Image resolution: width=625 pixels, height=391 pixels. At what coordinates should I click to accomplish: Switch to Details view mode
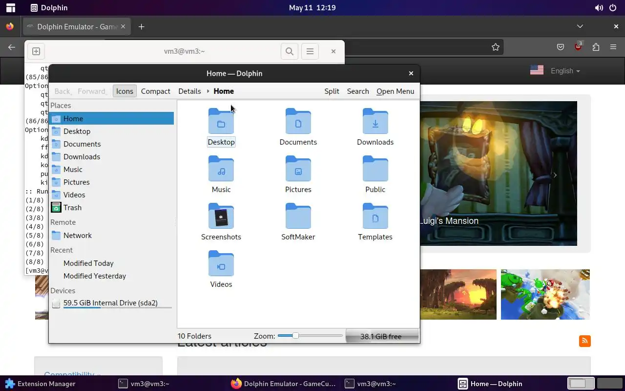[189, 91]
